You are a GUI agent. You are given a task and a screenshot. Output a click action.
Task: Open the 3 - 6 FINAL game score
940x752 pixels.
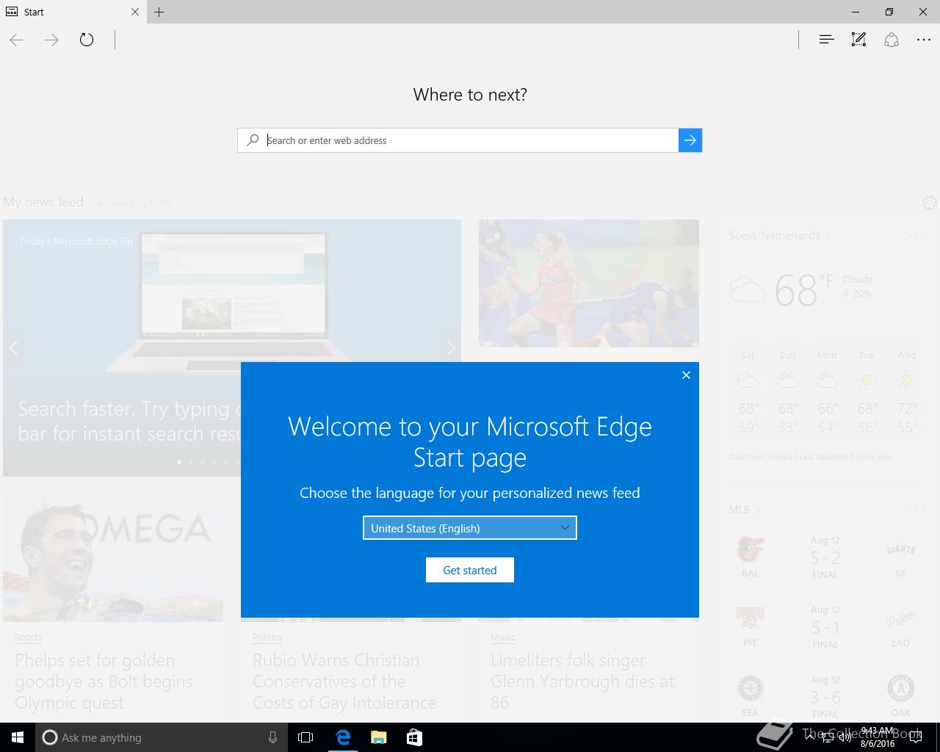(825, 698)
